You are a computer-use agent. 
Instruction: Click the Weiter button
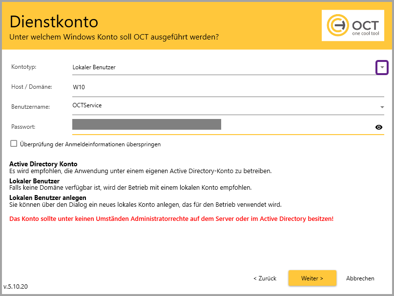tap(312, 278)
